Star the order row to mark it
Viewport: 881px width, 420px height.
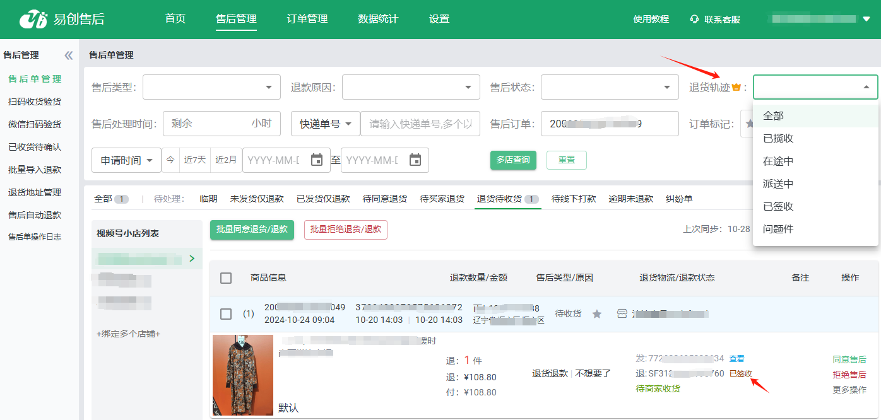596,314
